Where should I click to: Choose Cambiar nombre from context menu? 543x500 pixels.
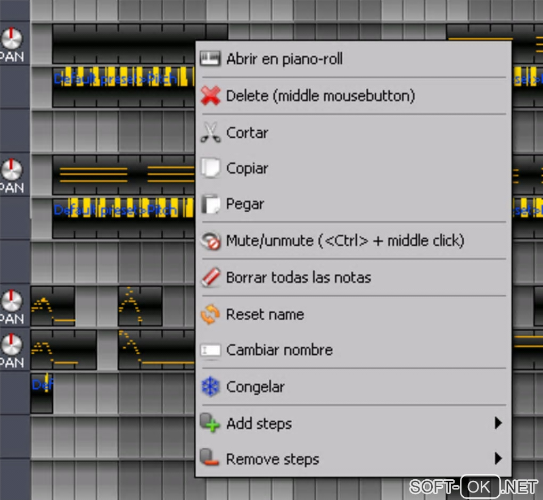[x=353, y=350]
